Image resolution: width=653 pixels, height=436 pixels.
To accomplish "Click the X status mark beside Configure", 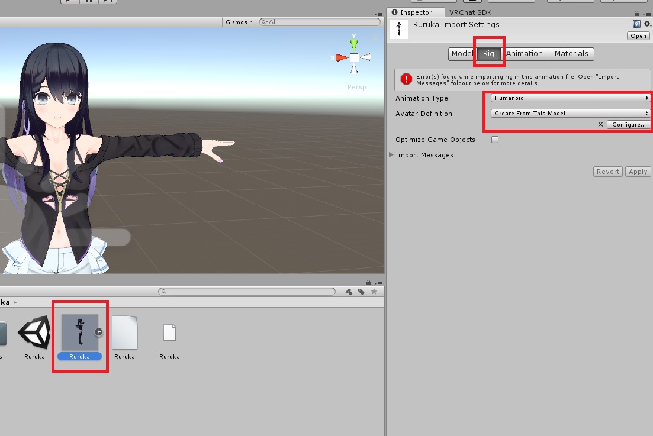I will (600, 124).
